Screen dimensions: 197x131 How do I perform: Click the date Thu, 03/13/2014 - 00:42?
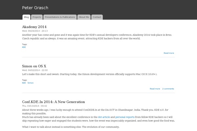click(34, 106)
